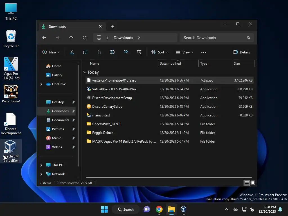Open Windows Start button in taskbar
Screen dimensions: 288x216
(105, 209)
